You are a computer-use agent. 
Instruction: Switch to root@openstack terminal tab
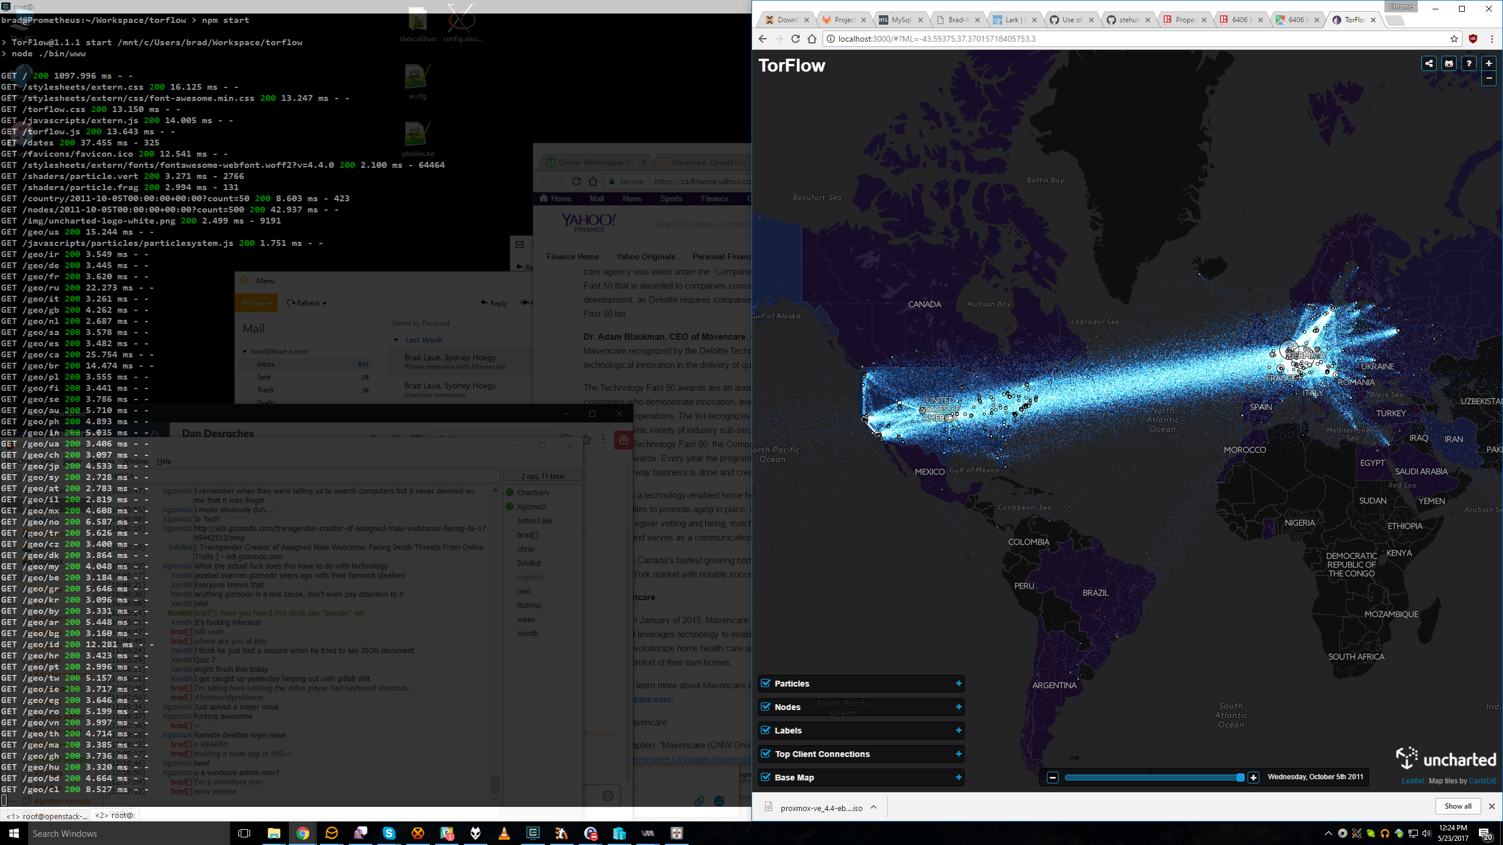(46, 816)
